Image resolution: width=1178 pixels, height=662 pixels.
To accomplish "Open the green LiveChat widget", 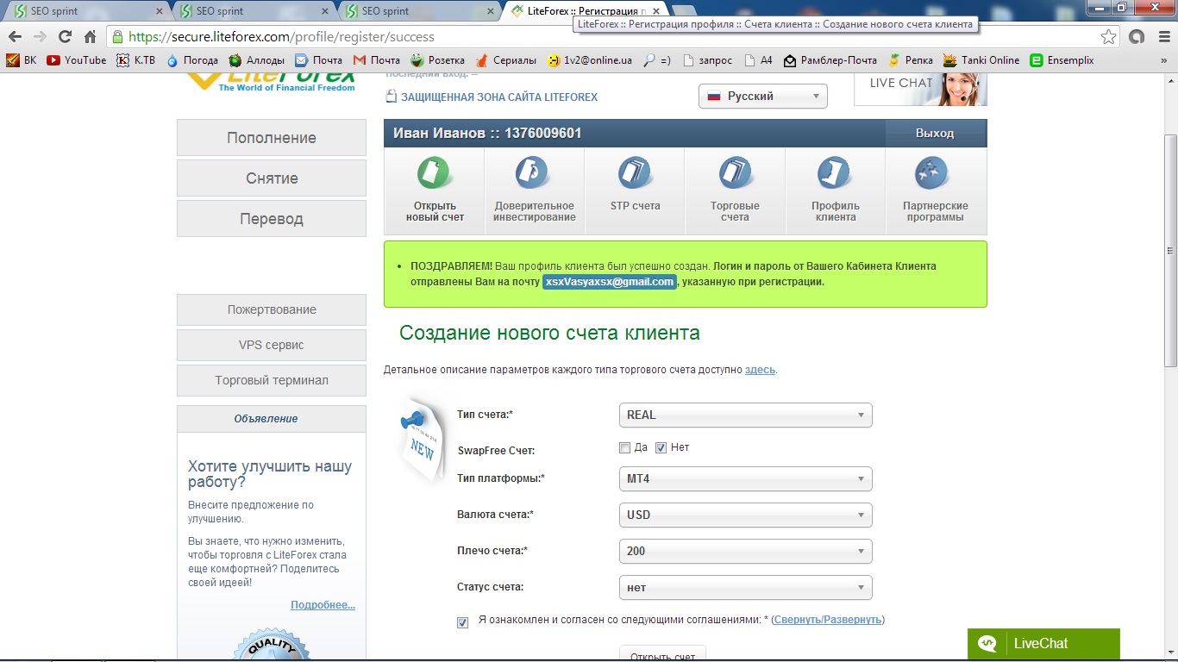I will [x=1043, y=644].
